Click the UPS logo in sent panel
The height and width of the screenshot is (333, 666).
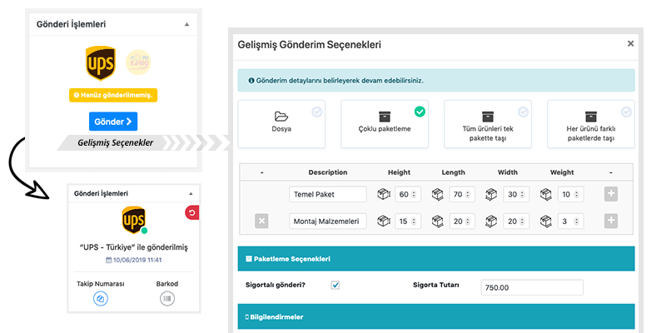click(133, 221)
